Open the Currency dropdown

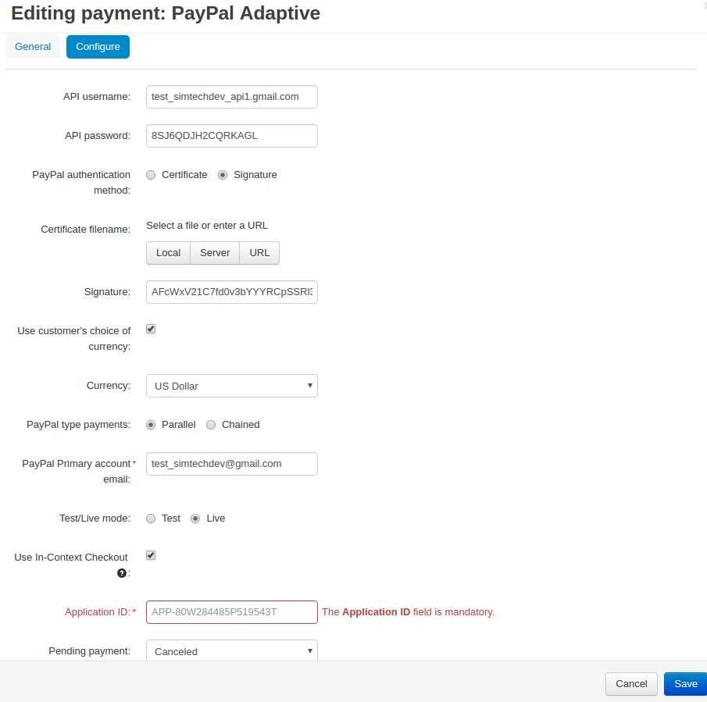(232, 386)
